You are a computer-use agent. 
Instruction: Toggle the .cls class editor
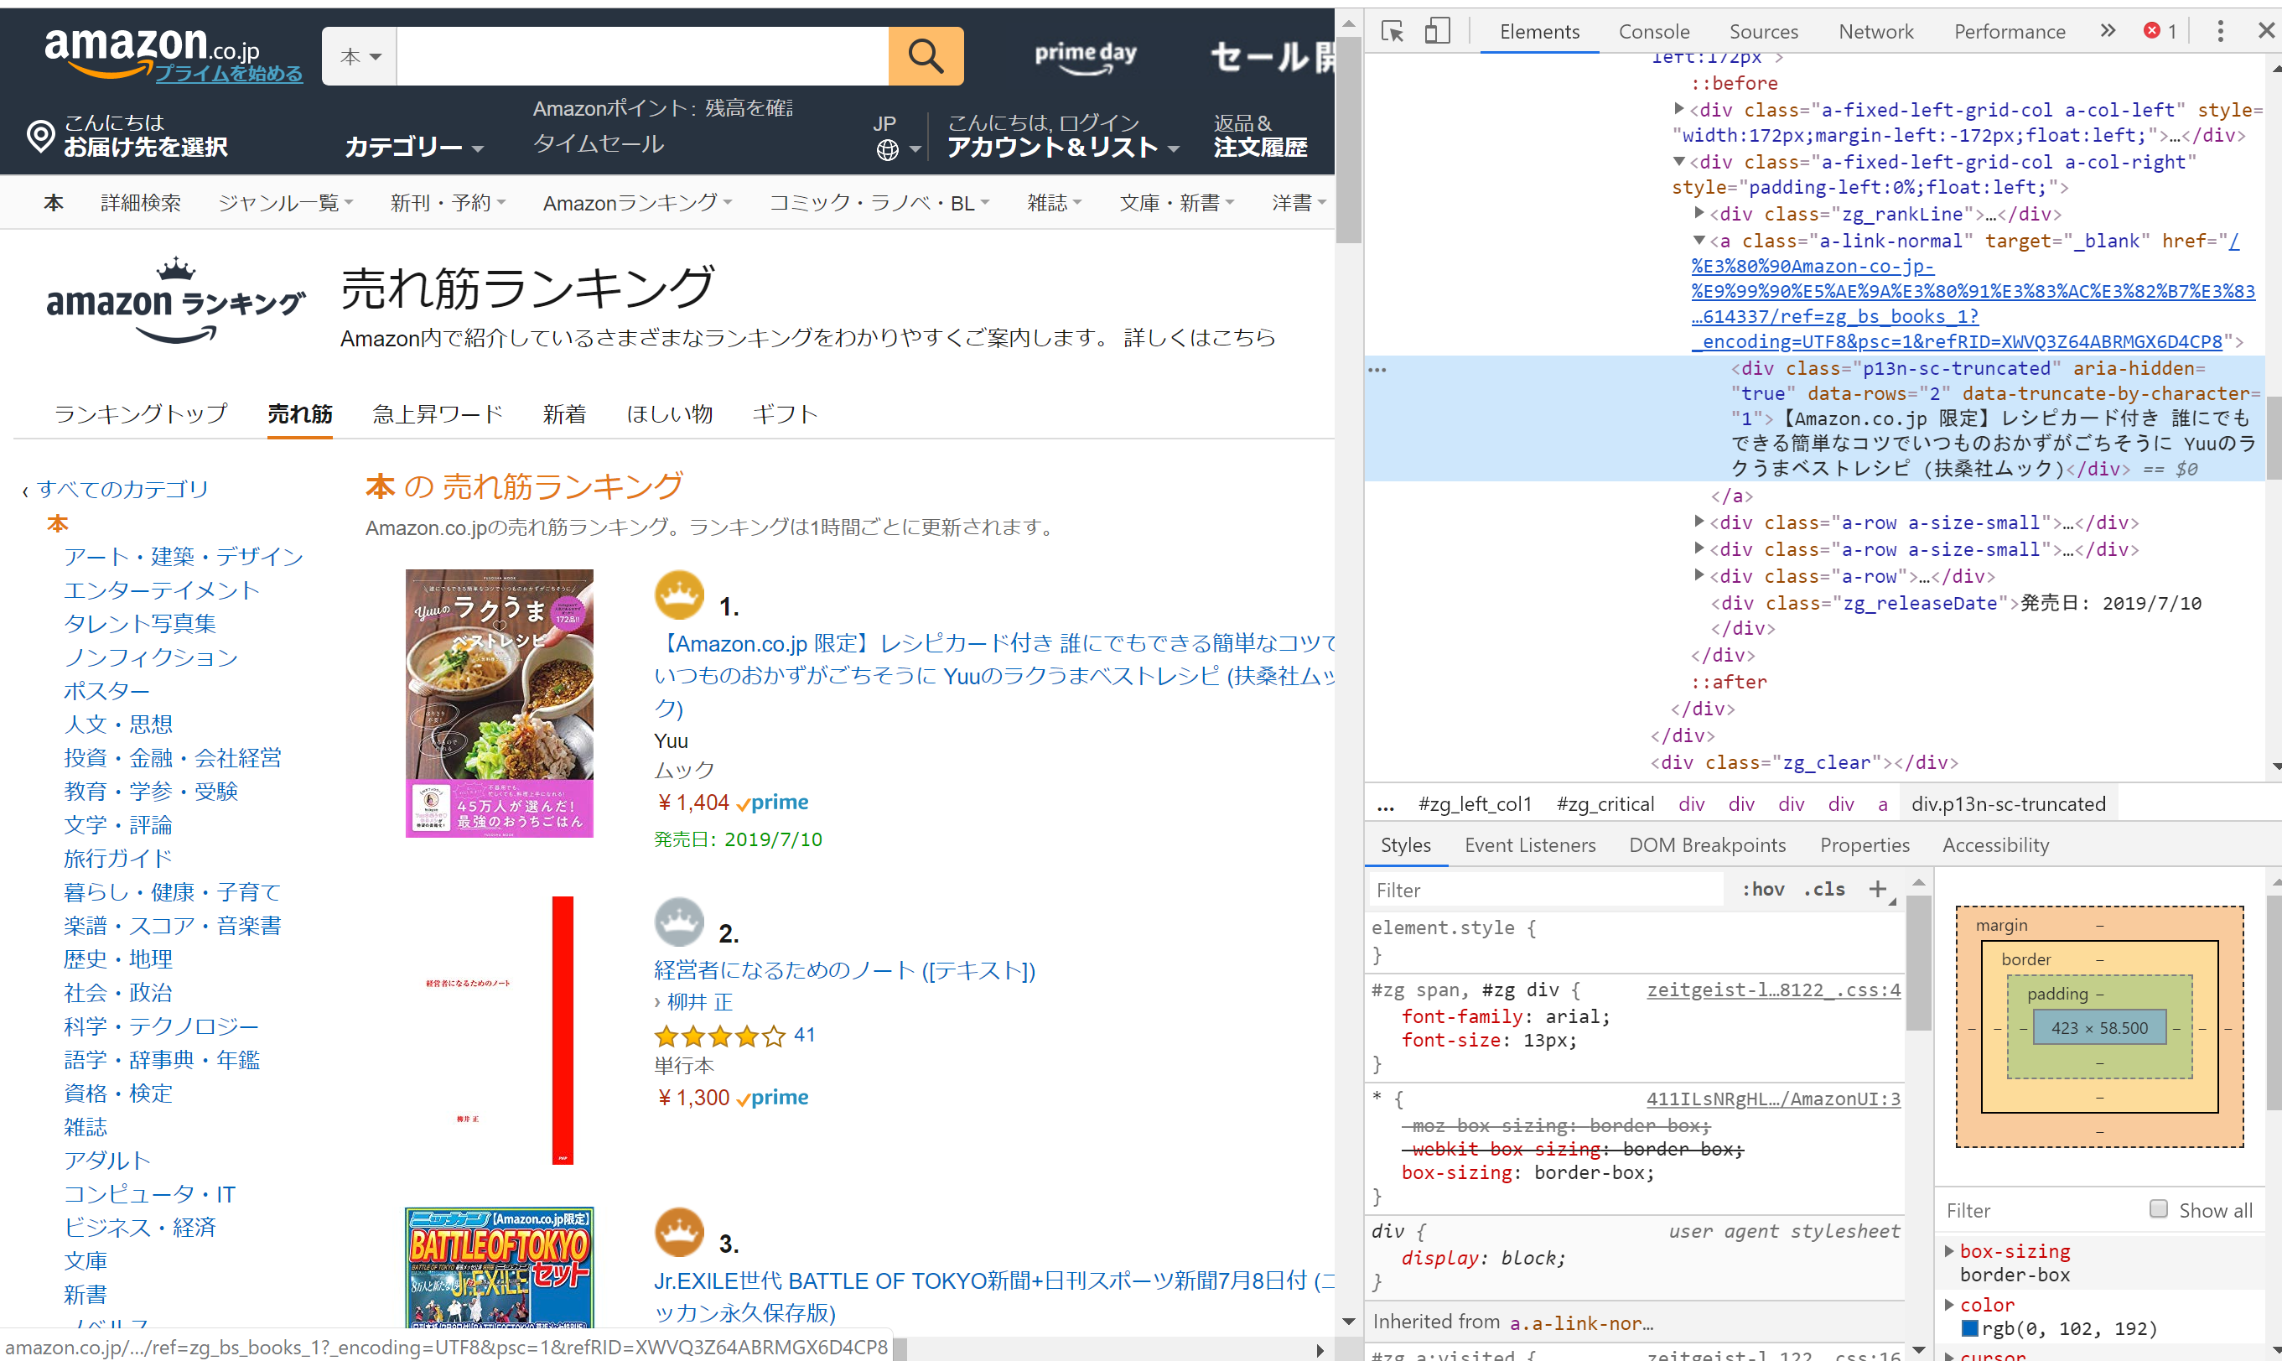pyautogui.click(x=1823, y=889)
